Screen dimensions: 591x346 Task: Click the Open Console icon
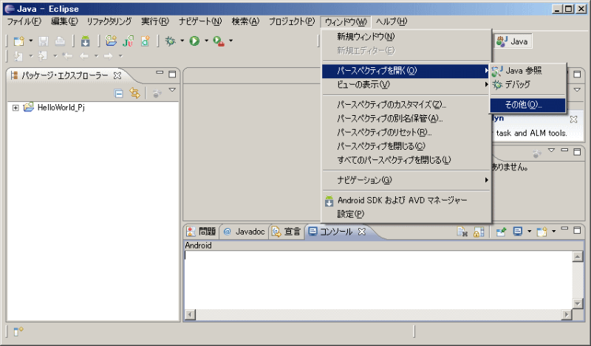(x=542, y=232)
